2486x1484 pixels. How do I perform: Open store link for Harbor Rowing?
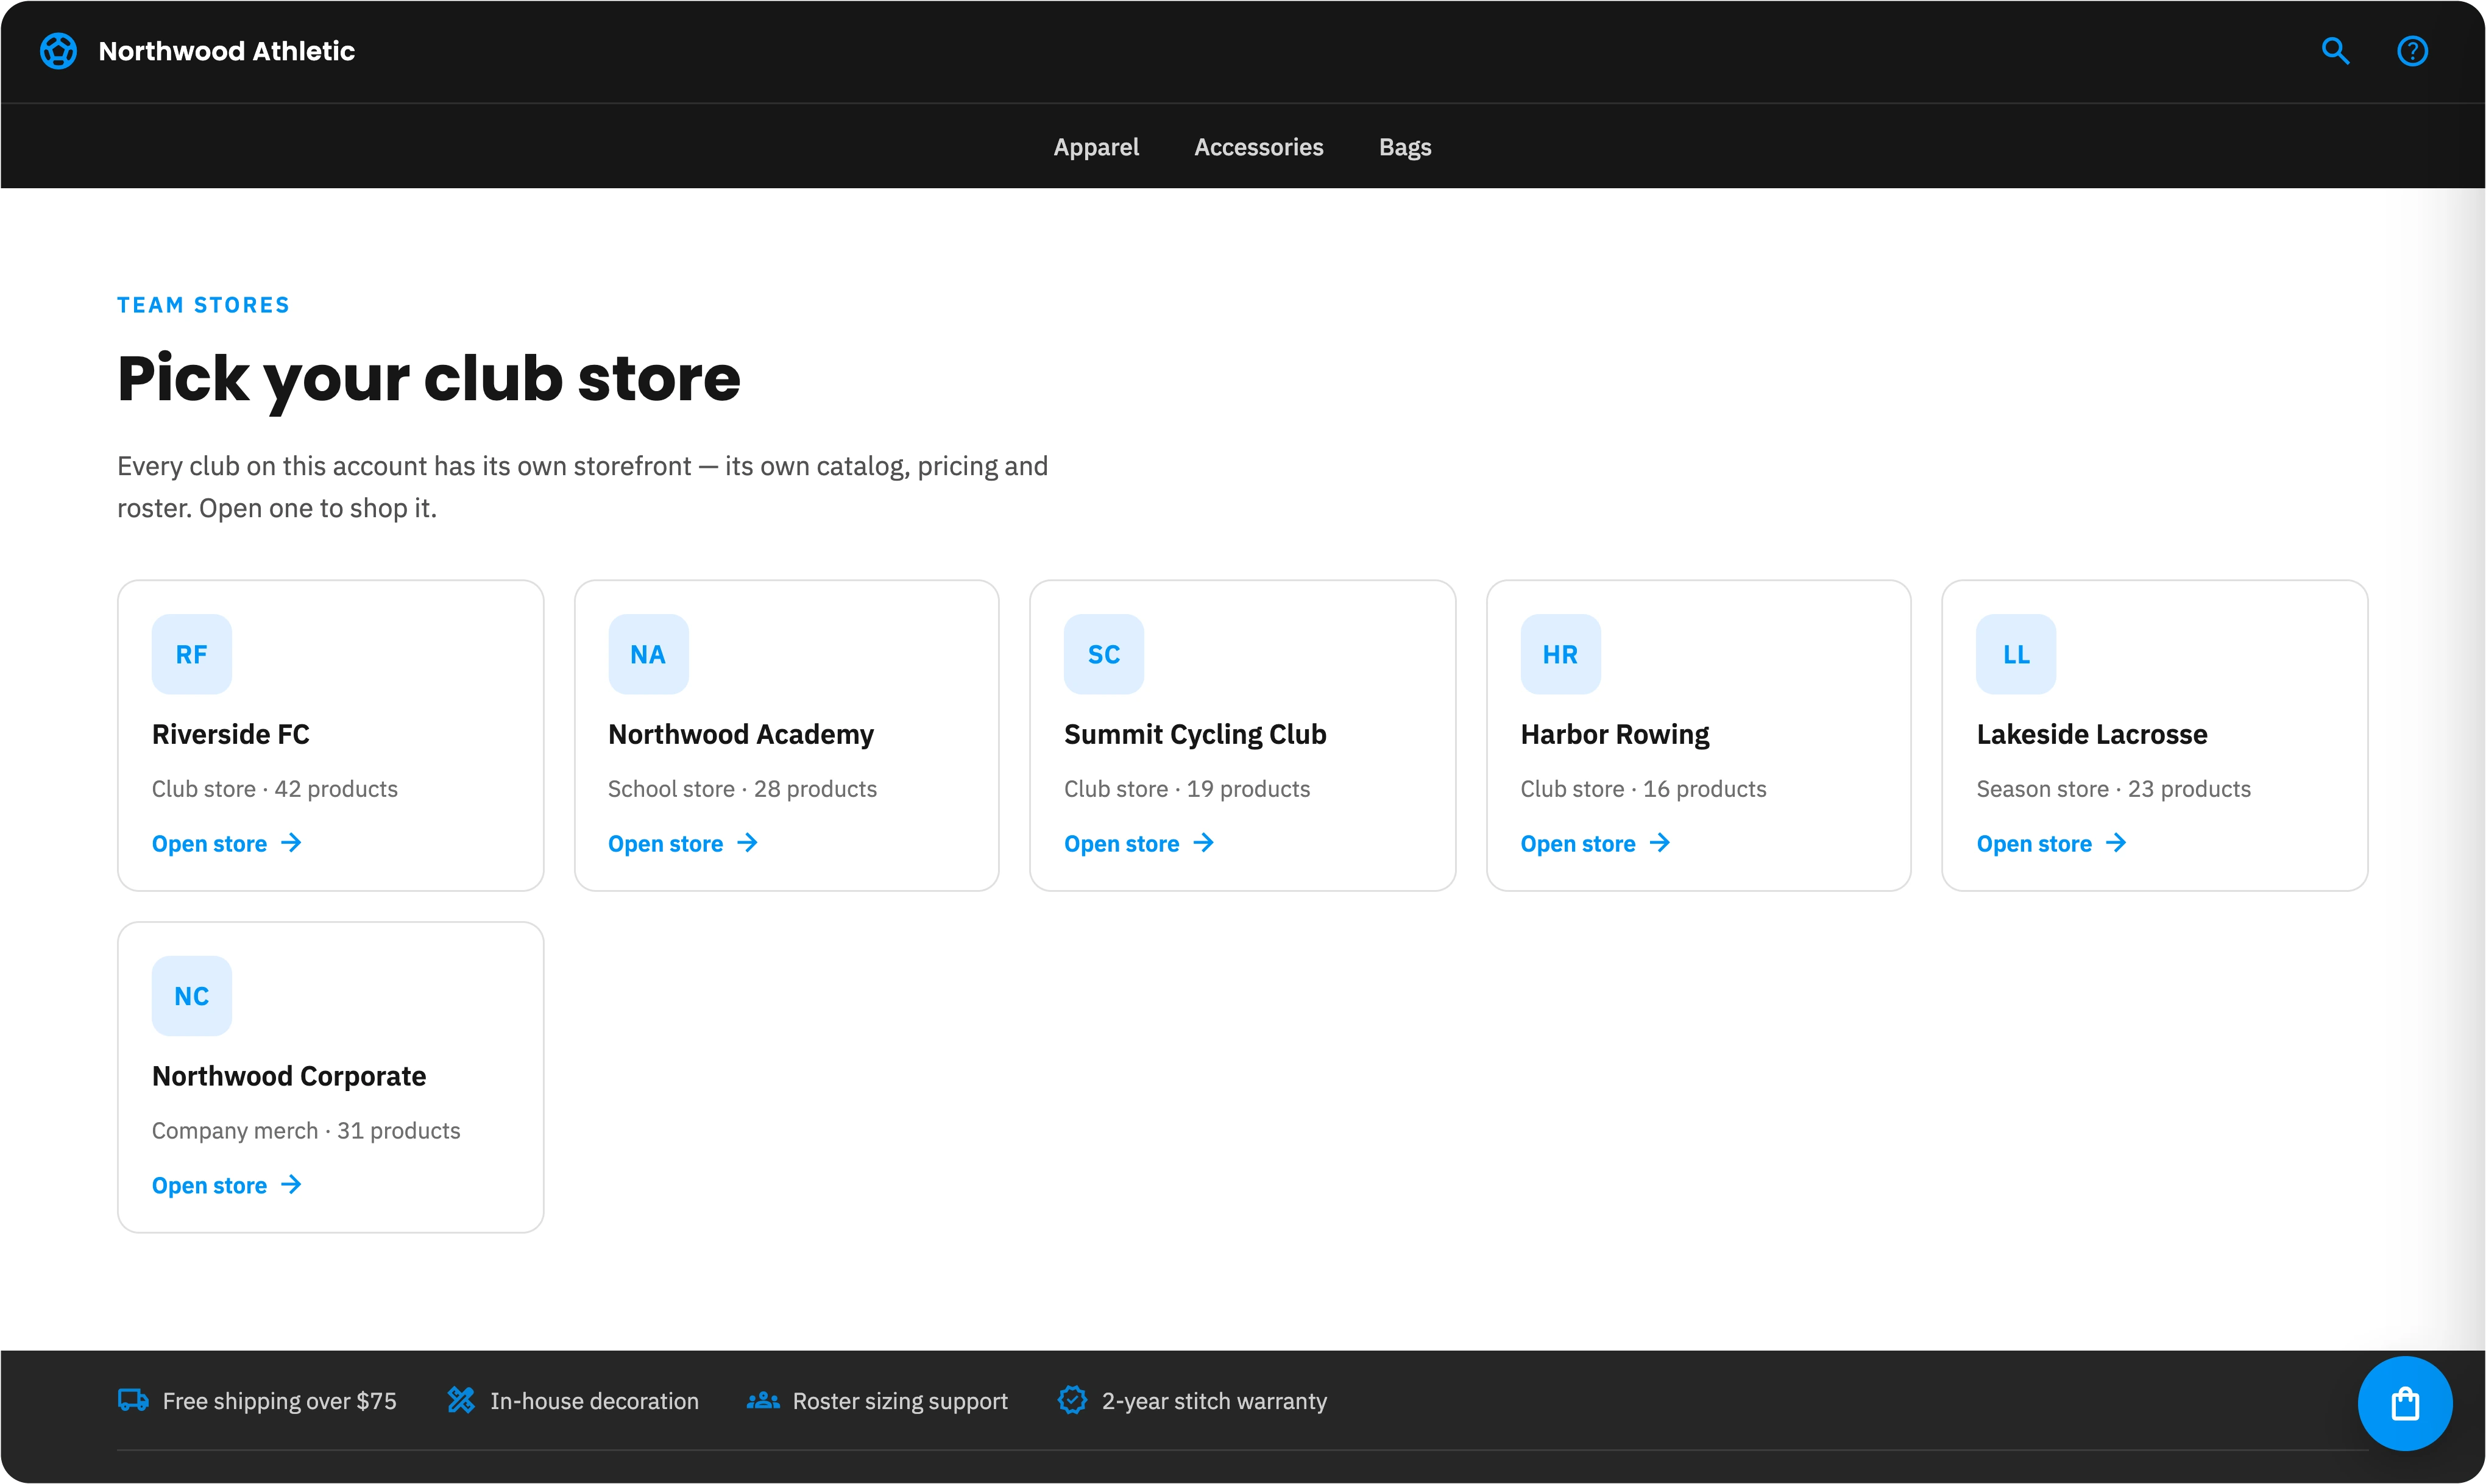point(1595,844)
